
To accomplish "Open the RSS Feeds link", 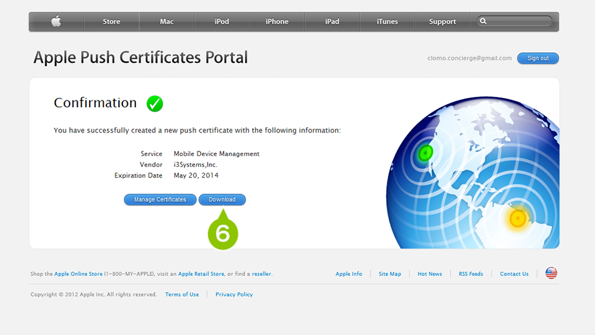I will click(x=471, y=274).
